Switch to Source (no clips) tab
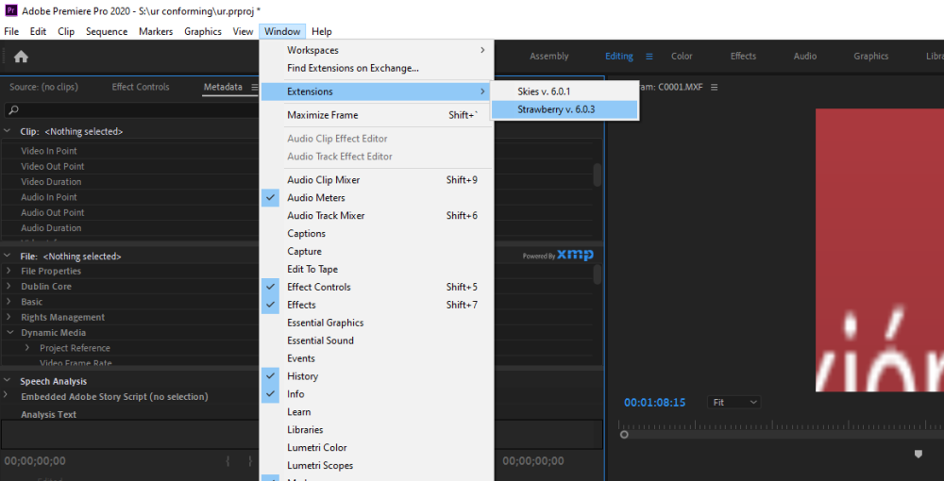The image size is (944, 481). coord(43,87)
